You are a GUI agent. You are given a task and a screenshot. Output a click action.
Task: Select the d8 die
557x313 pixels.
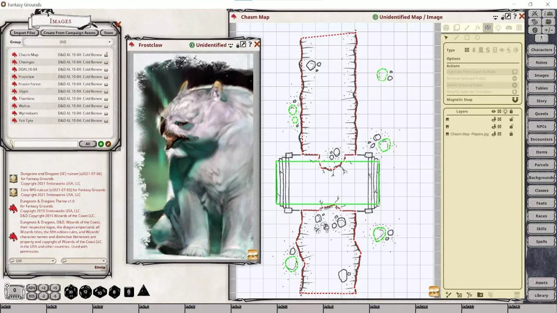(114, 291)
